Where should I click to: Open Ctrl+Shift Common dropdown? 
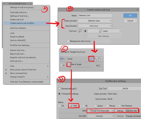[x=101, y=116]
